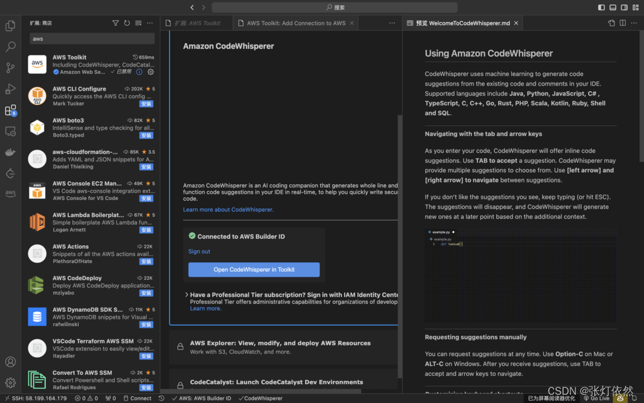Open the Explorer view in activity bar
The width and height of the screenshot is (644, 403).
(10, 25)
